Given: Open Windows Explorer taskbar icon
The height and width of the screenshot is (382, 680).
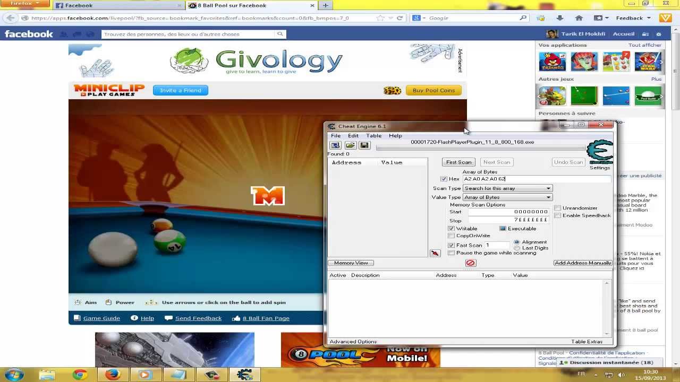Looking at the screenshot, I should (47, 375).
